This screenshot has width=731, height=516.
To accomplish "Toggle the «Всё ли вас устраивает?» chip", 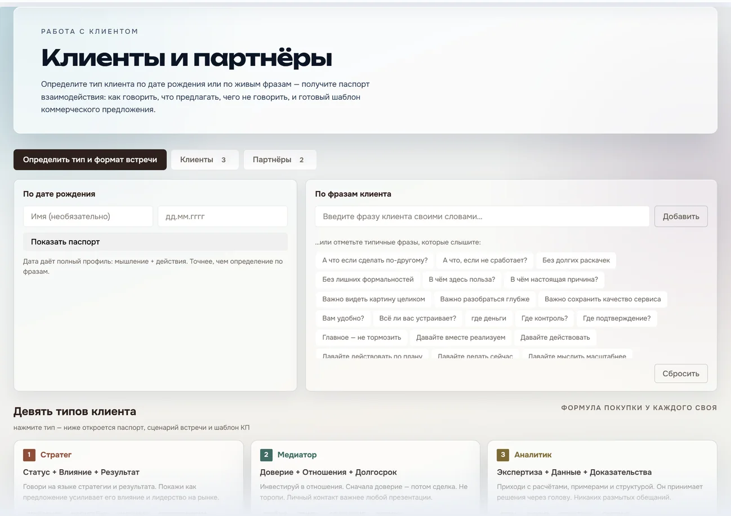I will (x=418, y=318).
